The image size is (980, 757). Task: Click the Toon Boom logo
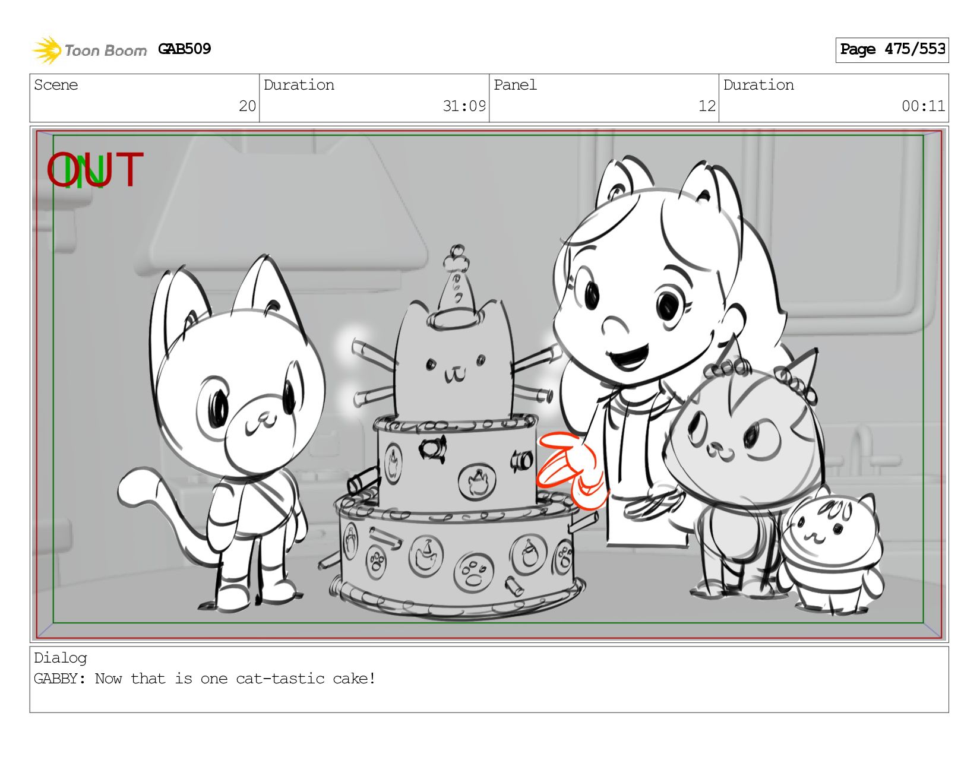89,50
